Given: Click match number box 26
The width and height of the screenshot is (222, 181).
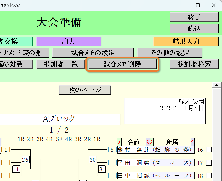Looking at the screenshot, I should tap(26, 160).
